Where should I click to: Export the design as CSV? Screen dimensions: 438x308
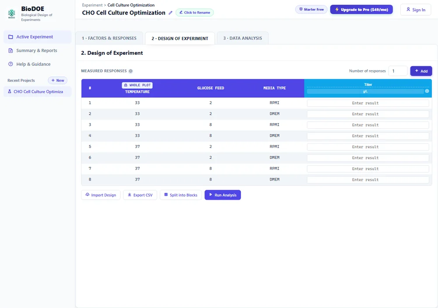point(140,195)
